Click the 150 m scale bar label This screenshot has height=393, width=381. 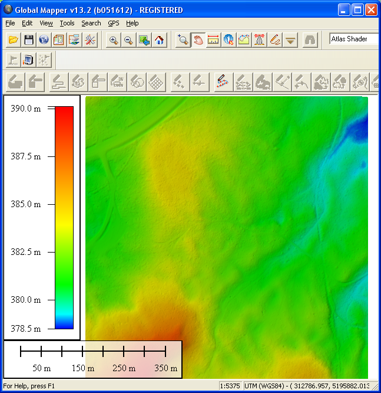click(83, 368)
